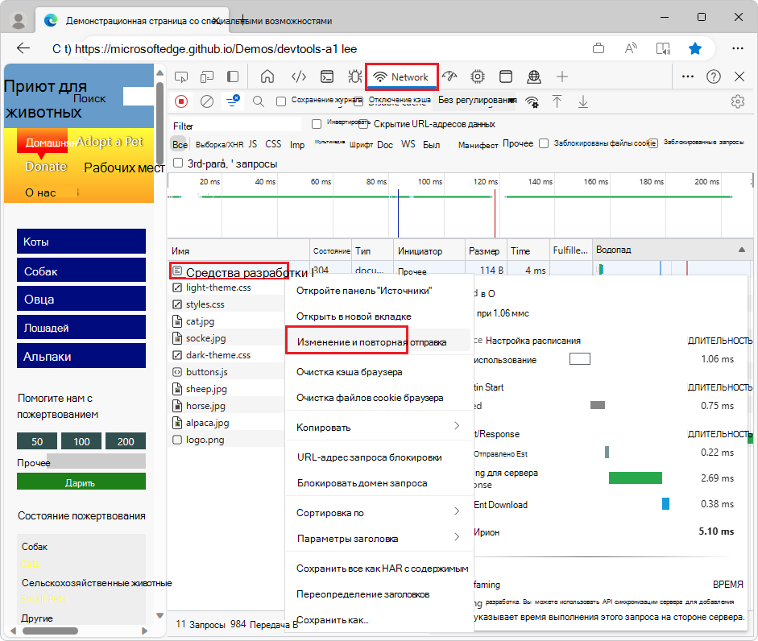The width and height of the screenshot is (758, 641).
Task: Choose 'Сохранить все как HAR с содержимым'
Action: [379, 569]
